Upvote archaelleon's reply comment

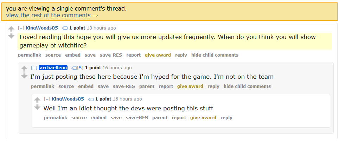tap(24, 69)
